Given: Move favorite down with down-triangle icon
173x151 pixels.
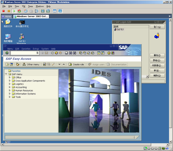Looking at the screenshot, I should pos(59,64).
